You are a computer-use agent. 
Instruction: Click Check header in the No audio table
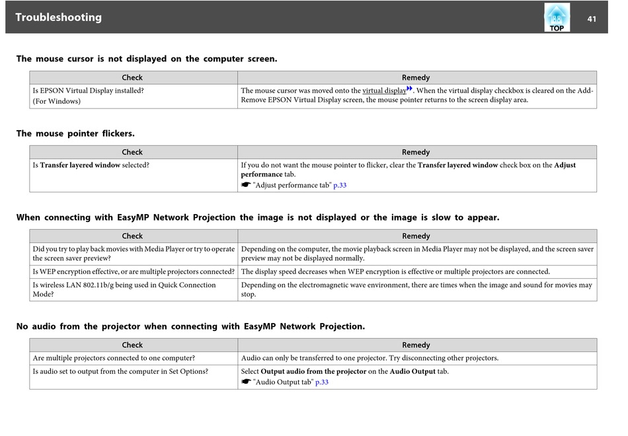[x=134, y=345]
